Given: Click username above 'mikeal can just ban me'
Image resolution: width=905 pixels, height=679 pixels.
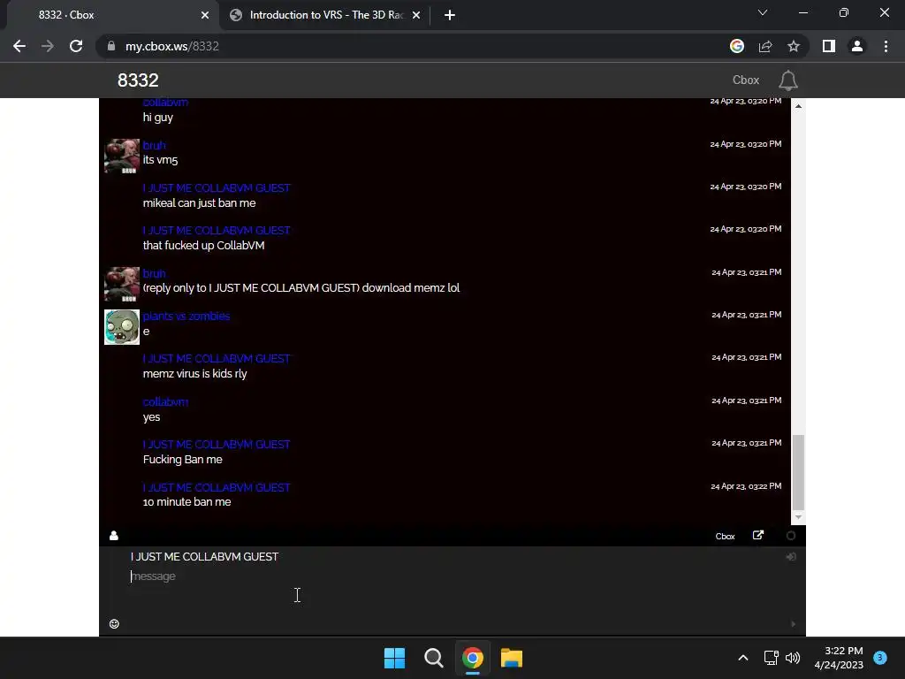Looking at the screenshot, I should (x=217, y=188).
